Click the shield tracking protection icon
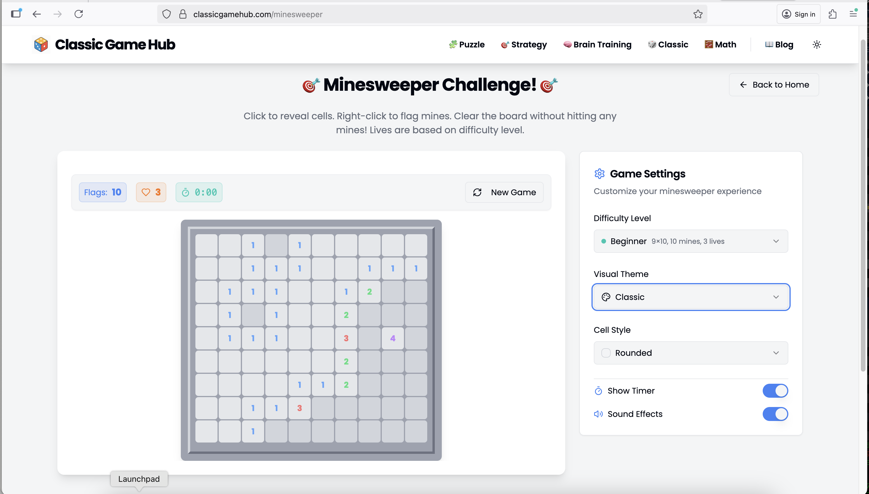869x494 pixels. [166, 14]
